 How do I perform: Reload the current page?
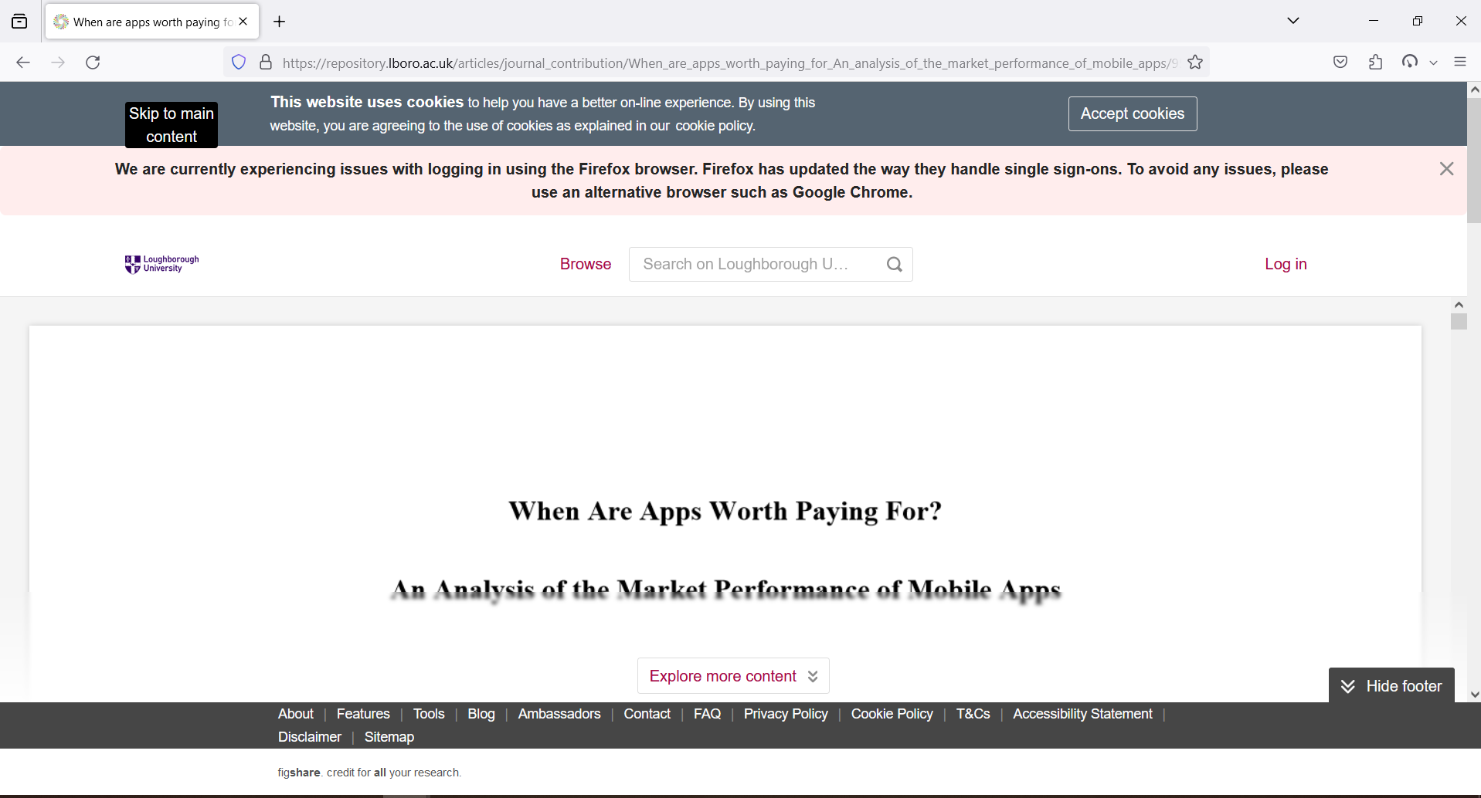coord(92,63)
